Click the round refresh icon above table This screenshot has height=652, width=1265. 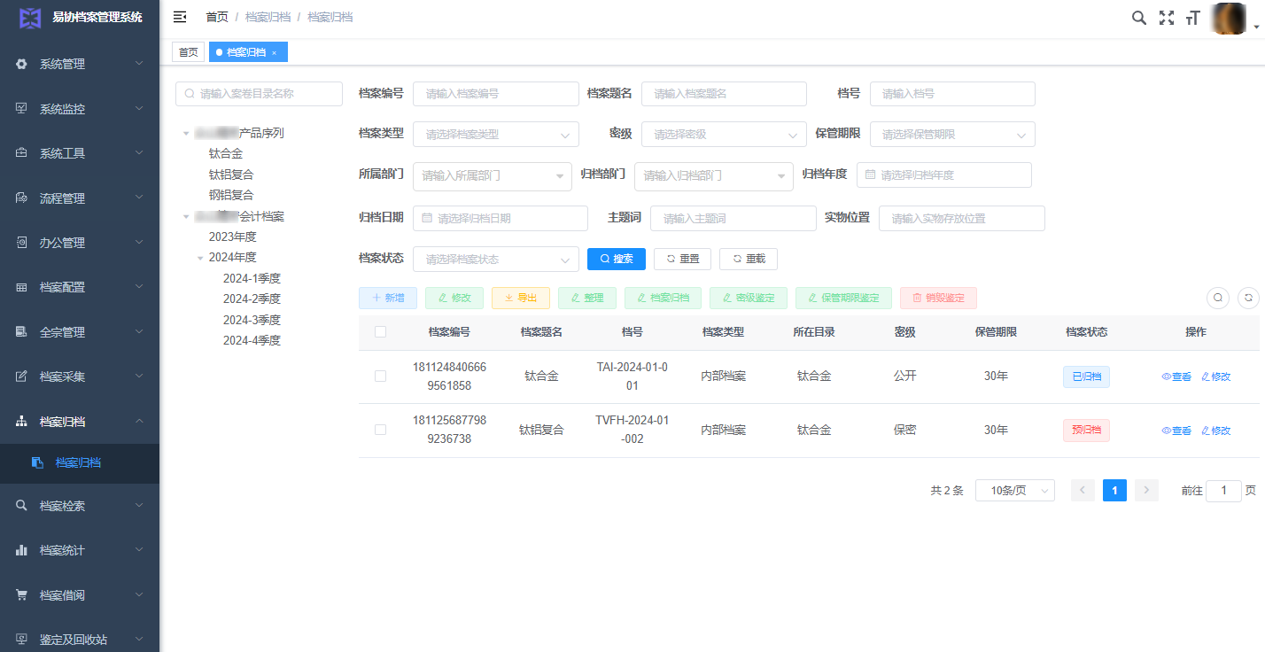tap(1248, 299)
